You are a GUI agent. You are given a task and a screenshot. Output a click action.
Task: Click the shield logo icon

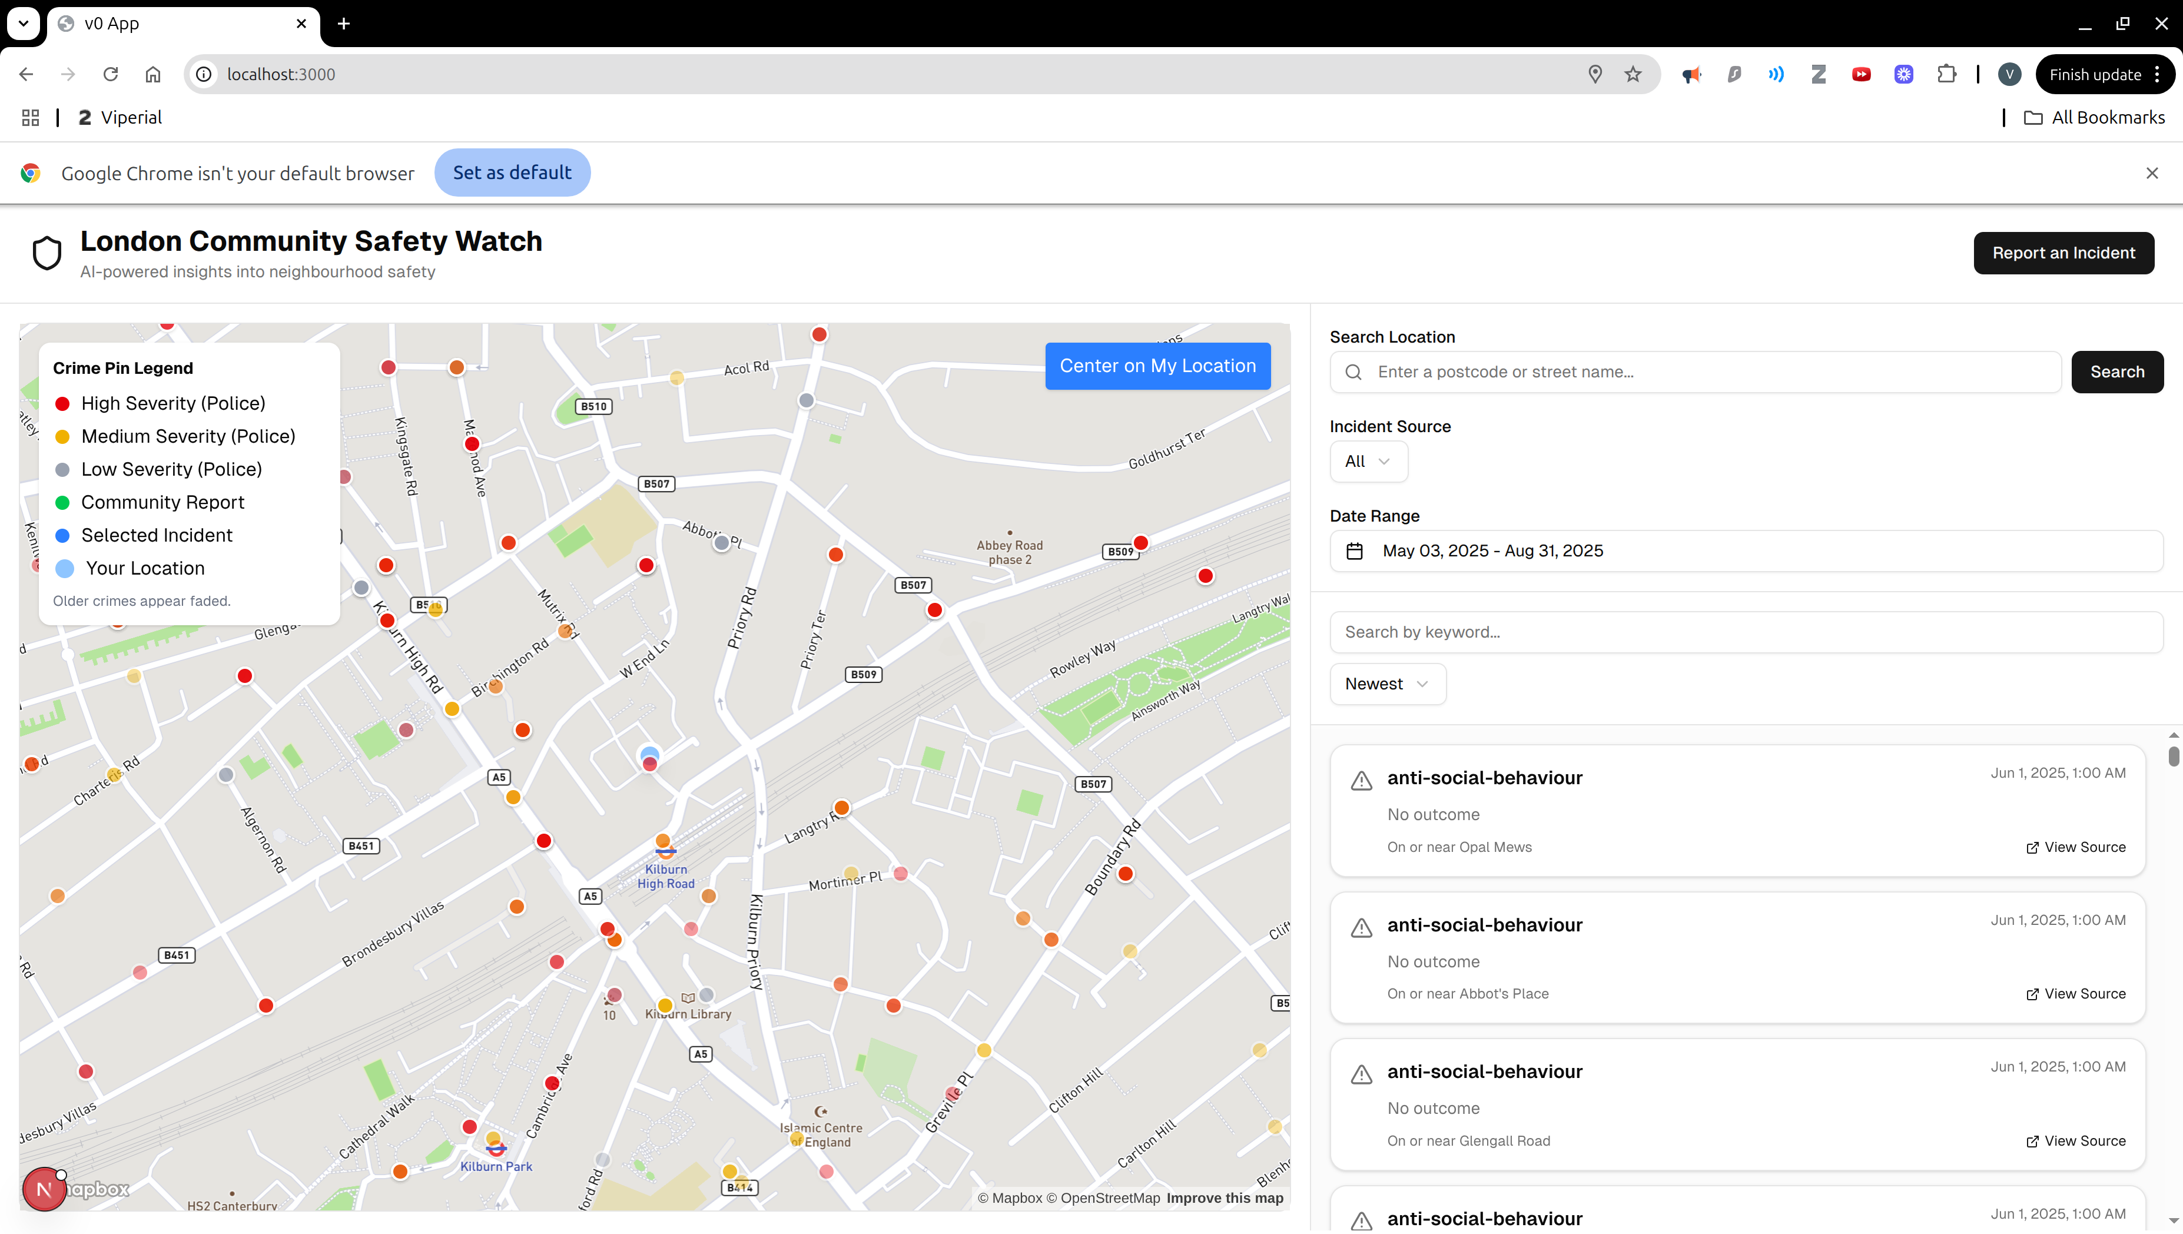point(47,253)
